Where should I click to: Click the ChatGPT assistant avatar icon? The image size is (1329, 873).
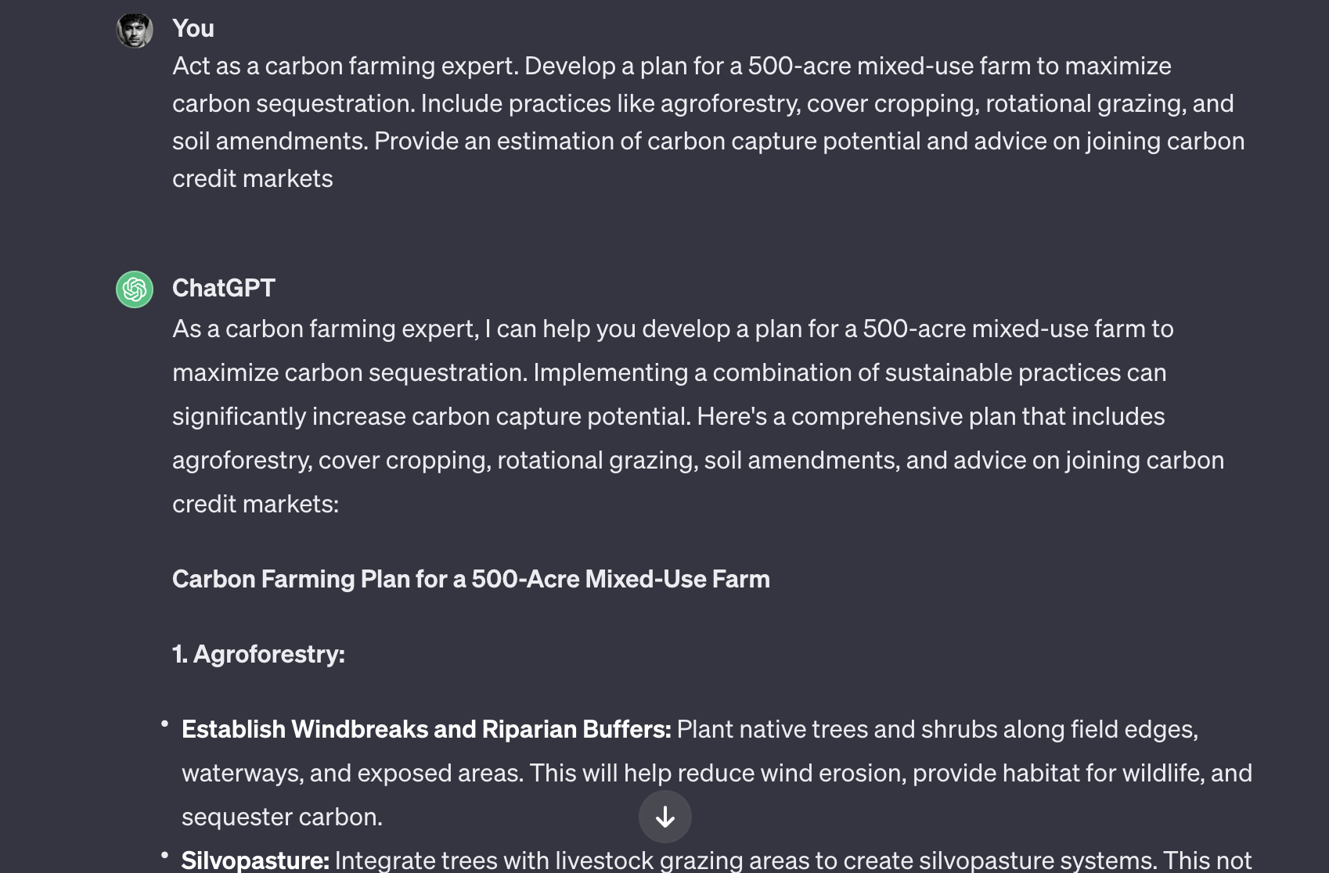133,289
